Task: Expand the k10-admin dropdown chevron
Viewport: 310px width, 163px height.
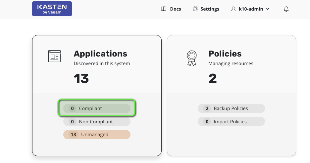Action: pos(268,9)
